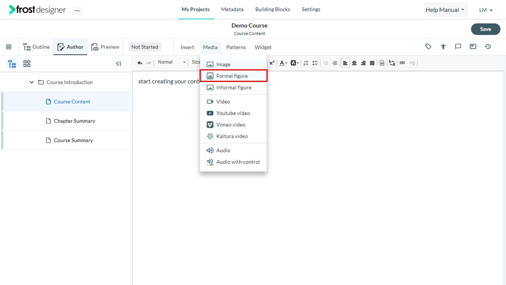This screenshot has height=285, width=506.
Task: Click the frost designer logo
Action: click(38, 10)
